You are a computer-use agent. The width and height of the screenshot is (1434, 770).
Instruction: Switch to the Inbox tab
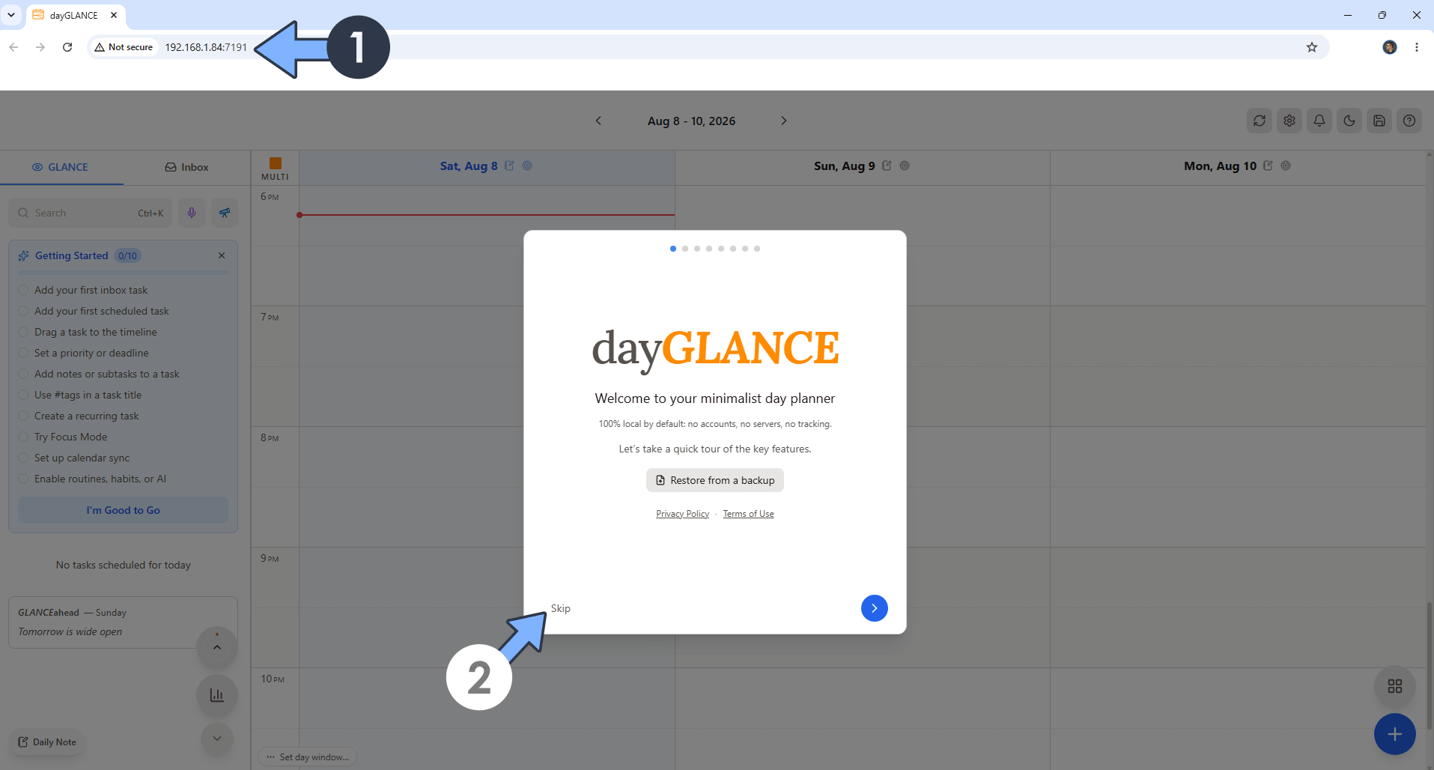pos(186,167)
